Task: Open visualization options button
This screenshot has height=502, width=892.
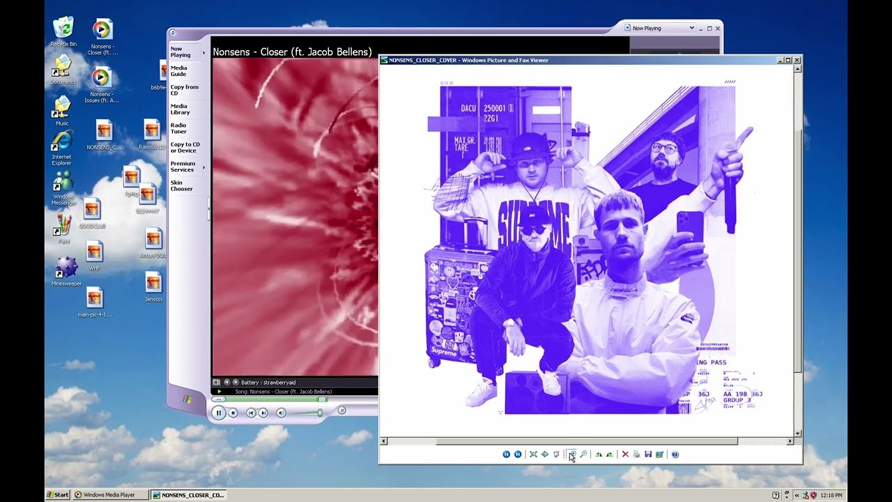Action: pos(216,382)
